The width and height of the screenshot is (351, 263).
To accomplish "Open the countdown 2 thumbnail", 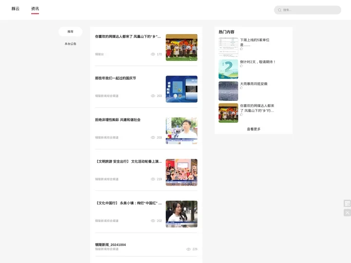I will coord(228,69).
